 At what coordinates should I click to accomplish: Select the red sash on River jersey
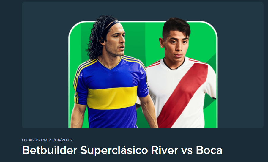[183, 95]
